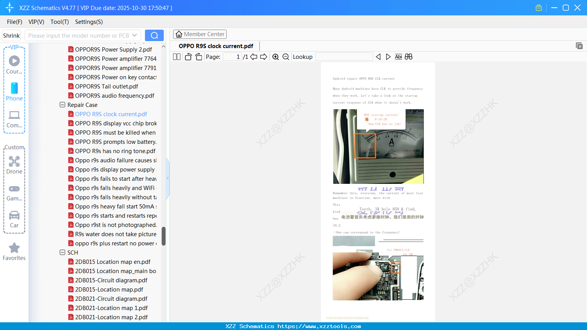
Task: Click the Page number input field
Action: click(x=232, y=57)
